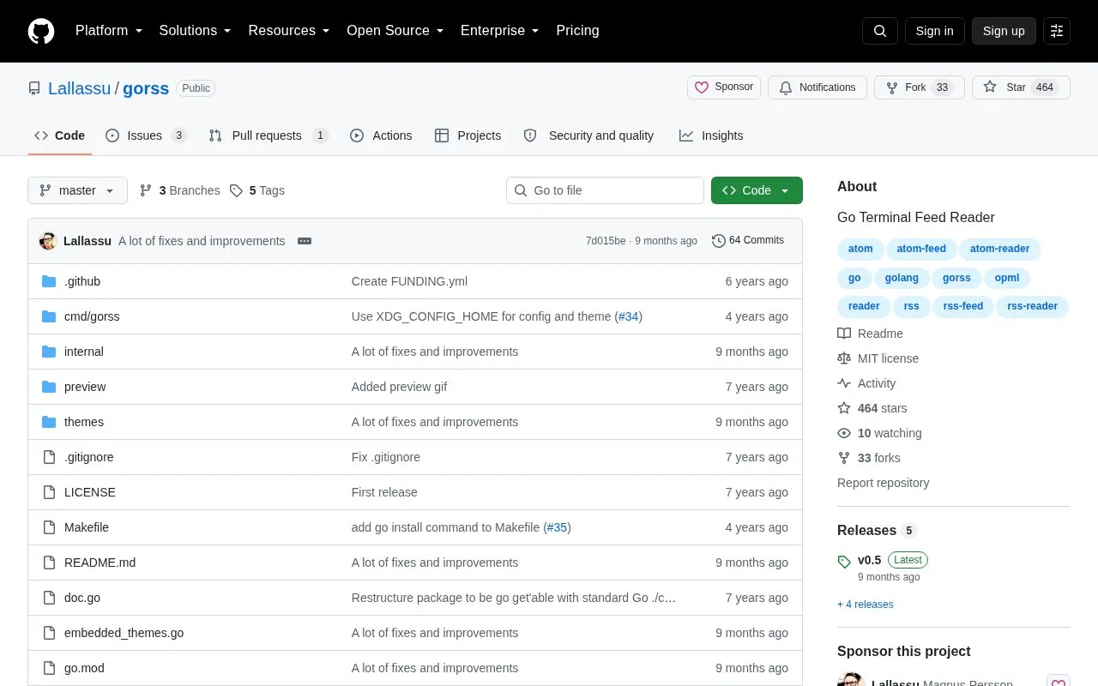Screen dimensions: 1098x686
Task: Open the appearance settings icon in header
Action: point(1057,31)
